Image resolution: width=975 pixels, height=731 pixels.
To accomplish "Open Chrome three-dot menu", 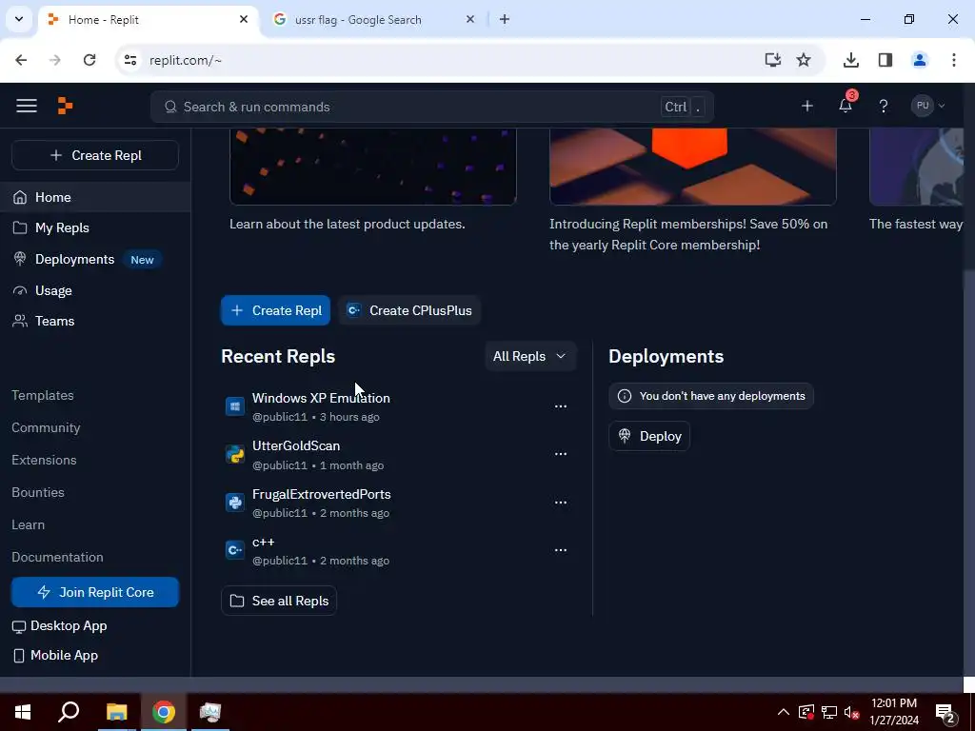I will [x=954, y=60].
